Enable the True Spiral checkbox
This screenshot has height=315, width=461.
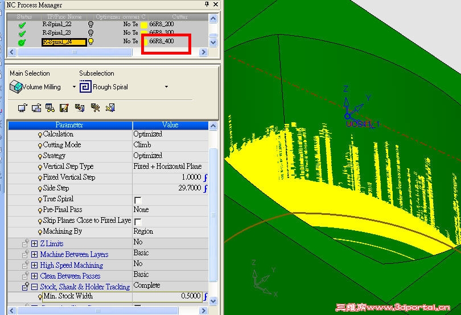tap(138, 200)
